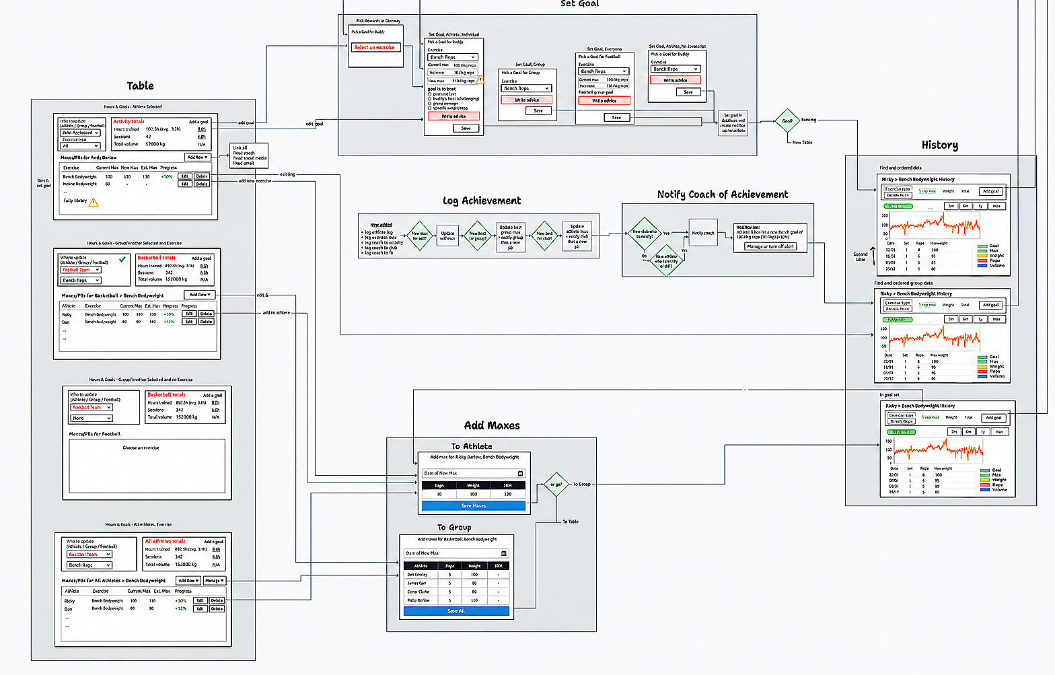This screenshot has height=675, width=1055.
Task: Click green checkmark beside Football Team selector
Action: (x=122, y=259)
